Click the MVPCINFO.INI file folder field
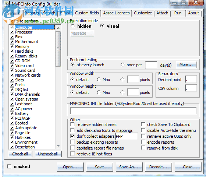 pos(134,110)
